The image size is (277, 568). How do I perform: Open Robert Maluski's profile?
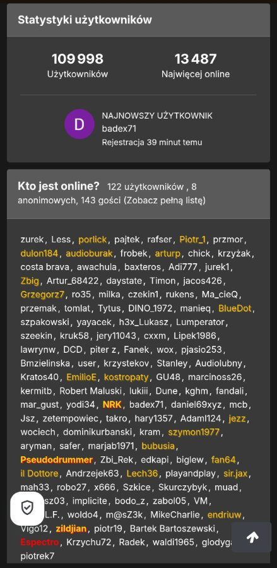92,391
